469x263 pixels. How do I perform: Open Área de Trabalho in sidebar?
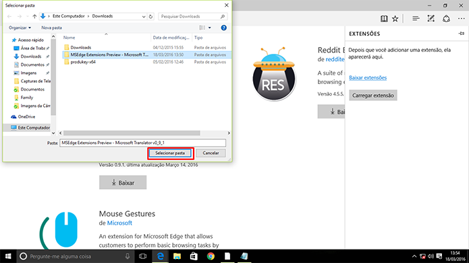32,48
